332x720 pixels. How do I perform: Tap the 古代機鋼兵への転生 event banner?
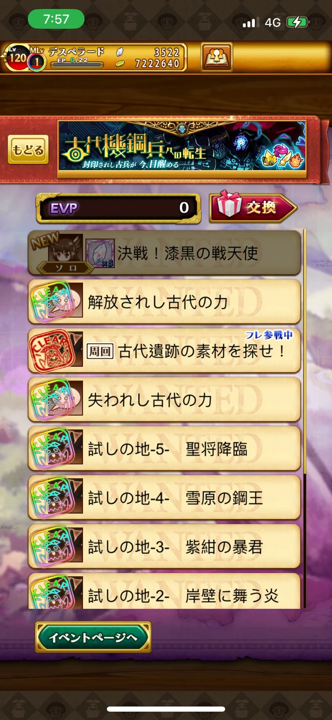point(182,146)
